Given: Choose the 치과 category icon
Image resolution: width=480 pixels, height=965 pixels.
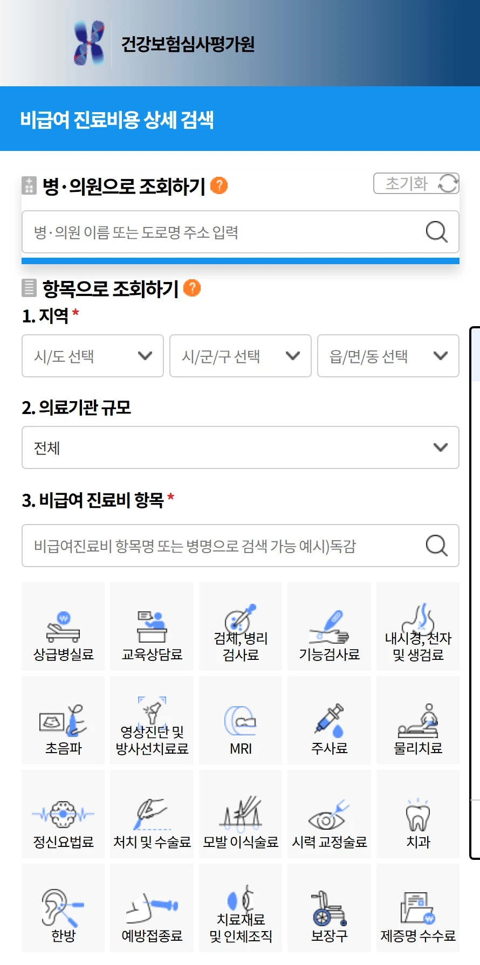Looking at the screenshot, I should pos(418,814).
